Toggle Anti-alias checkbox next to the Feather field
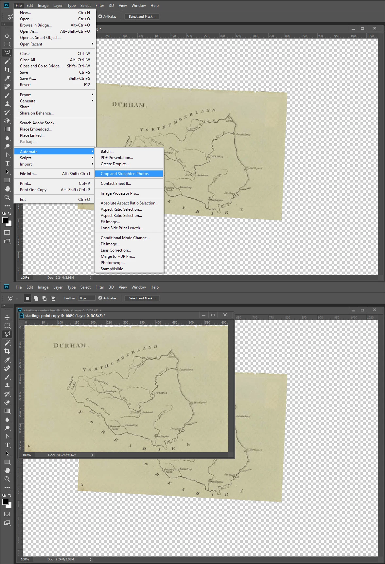The height and width of the screenshot is (564, 385). pos(100,298)
